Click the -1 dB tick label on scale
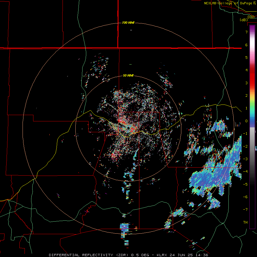 [245, 134]
